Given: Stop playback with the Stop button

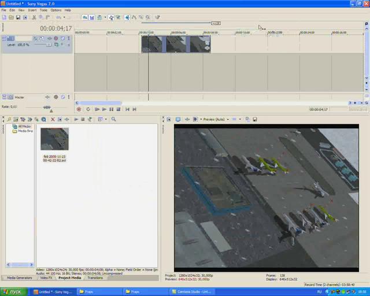Looking at the screenshot, I should (119, 109).
